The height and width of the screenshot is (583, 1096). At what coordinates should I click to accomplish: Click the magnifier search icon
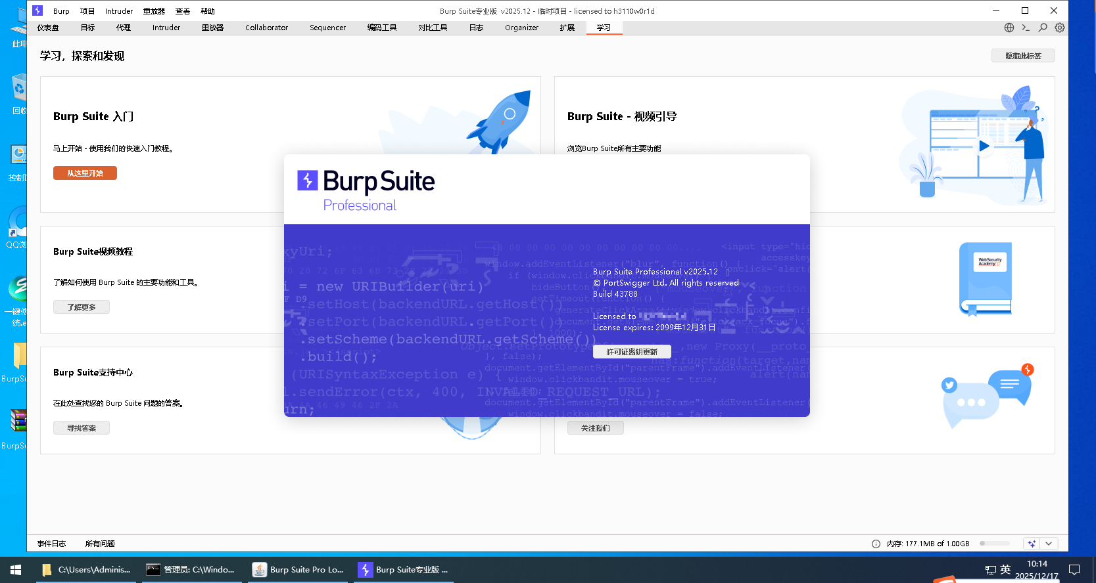click(1043, 28)
